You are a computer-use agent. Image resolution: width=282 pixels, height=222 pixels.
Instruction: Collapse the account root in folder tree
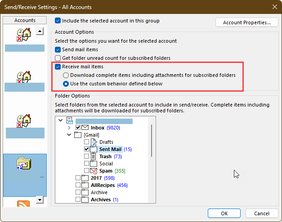pyautogui.click(x=61, y=120)
